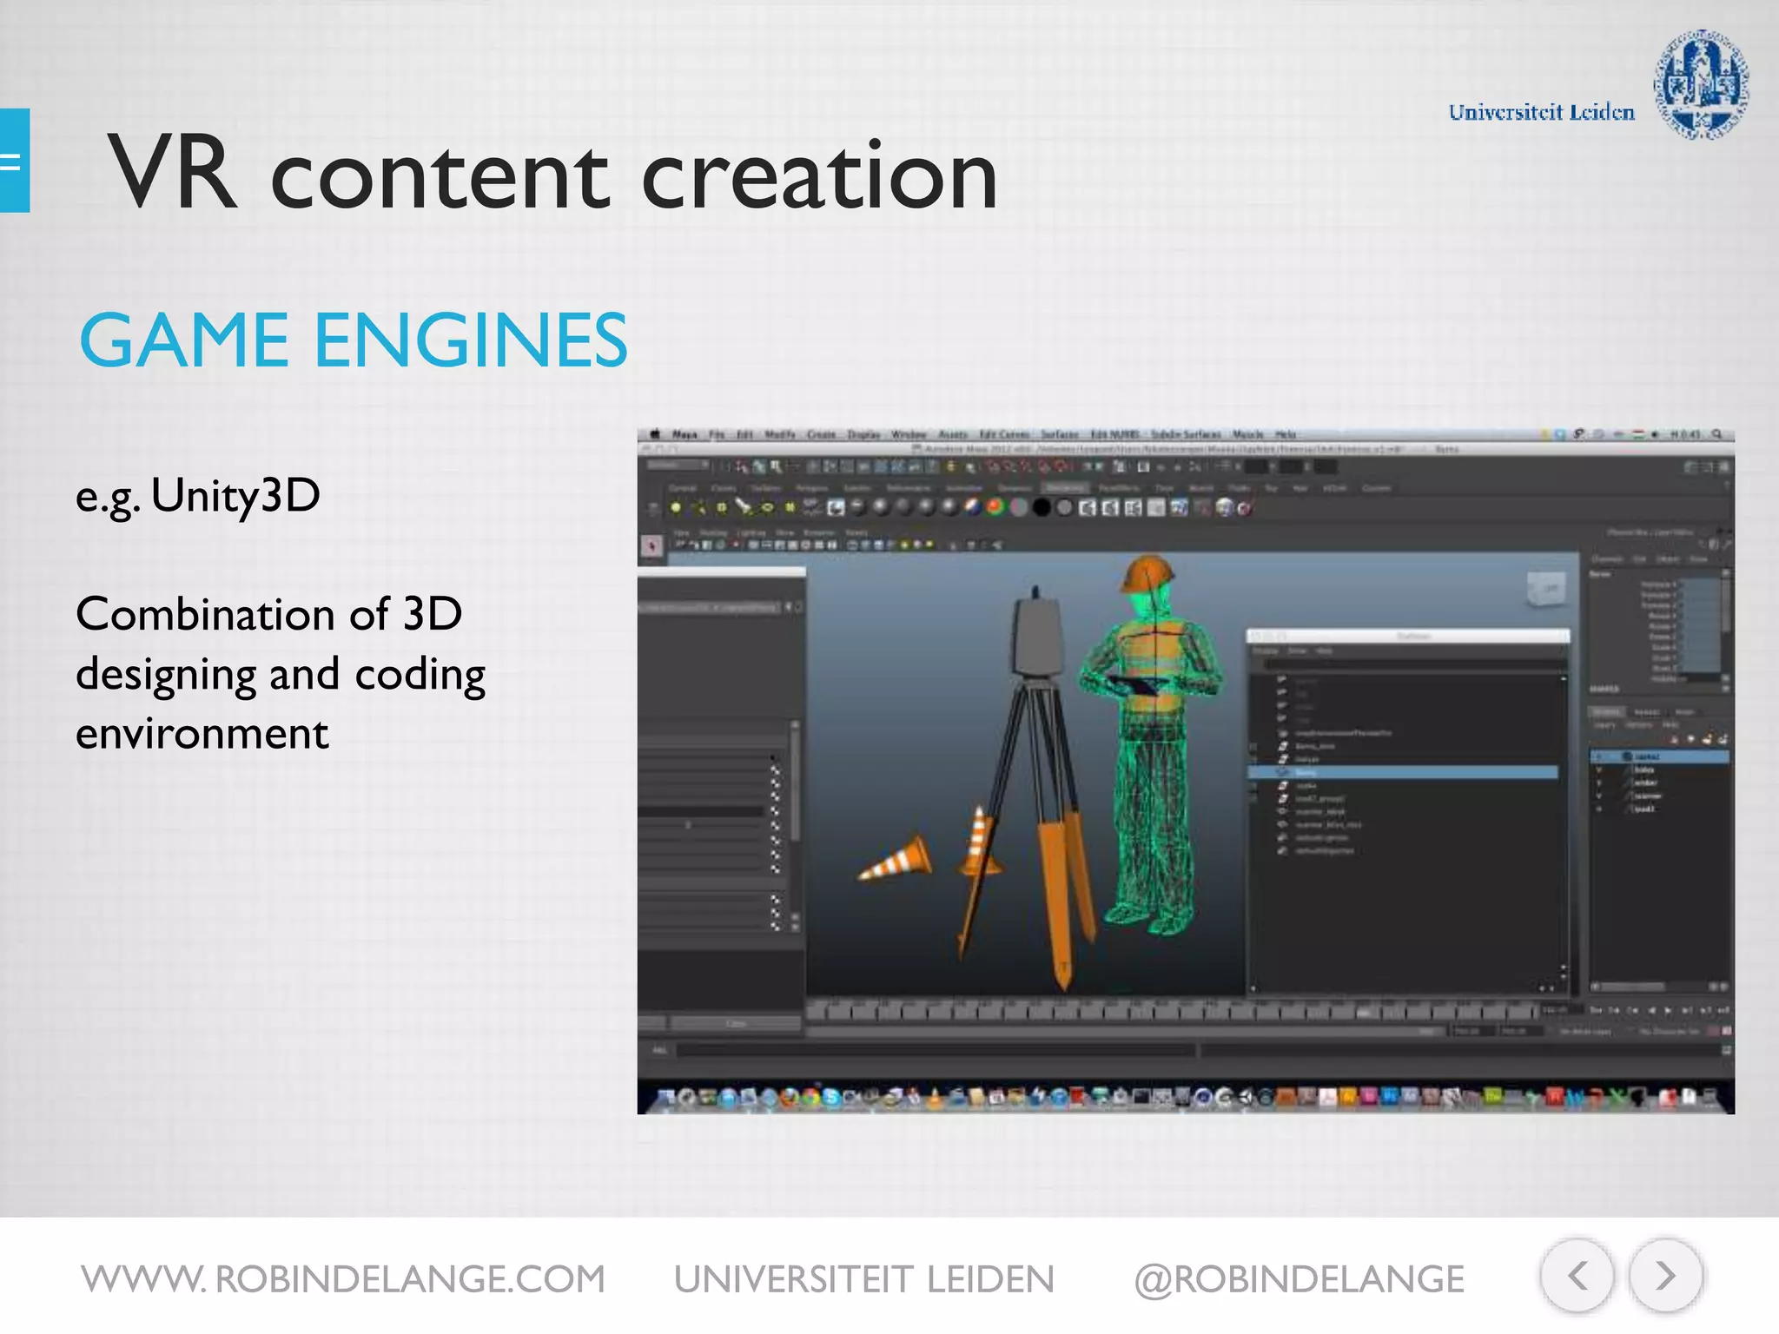Open the Finder icon in the Dock
This screenshot has height=1334, width=1779.
665,1098
